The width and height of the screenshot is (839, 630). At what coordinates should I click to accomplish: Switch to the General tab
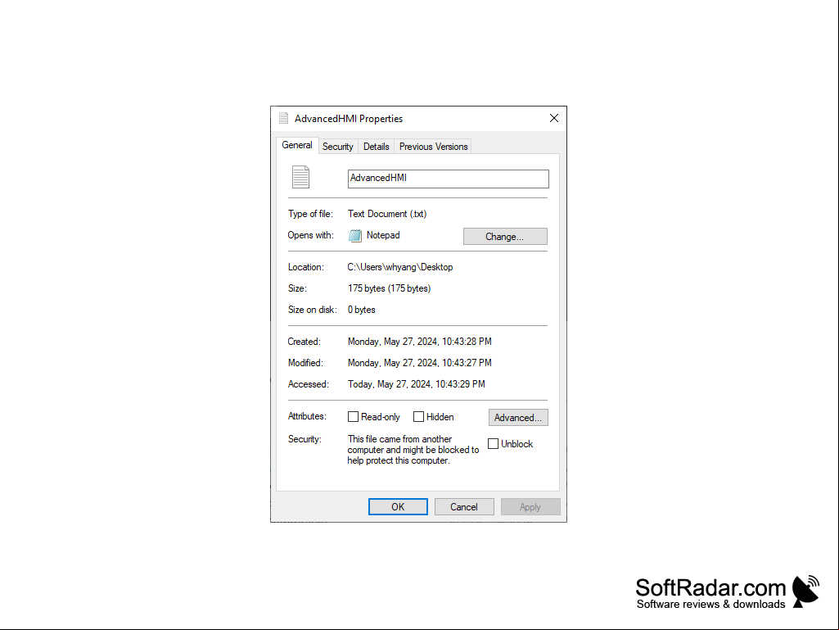297,145
